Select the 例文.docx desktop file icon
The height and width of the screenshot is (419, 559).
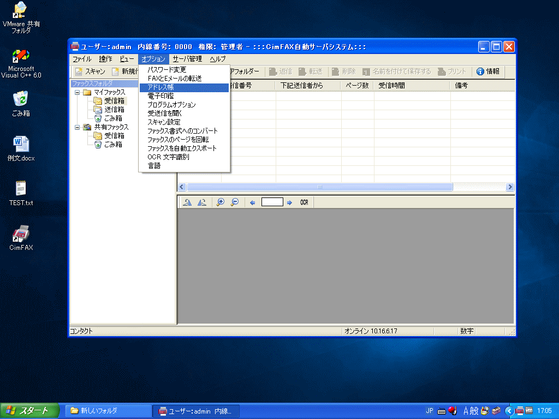point(21,149)
